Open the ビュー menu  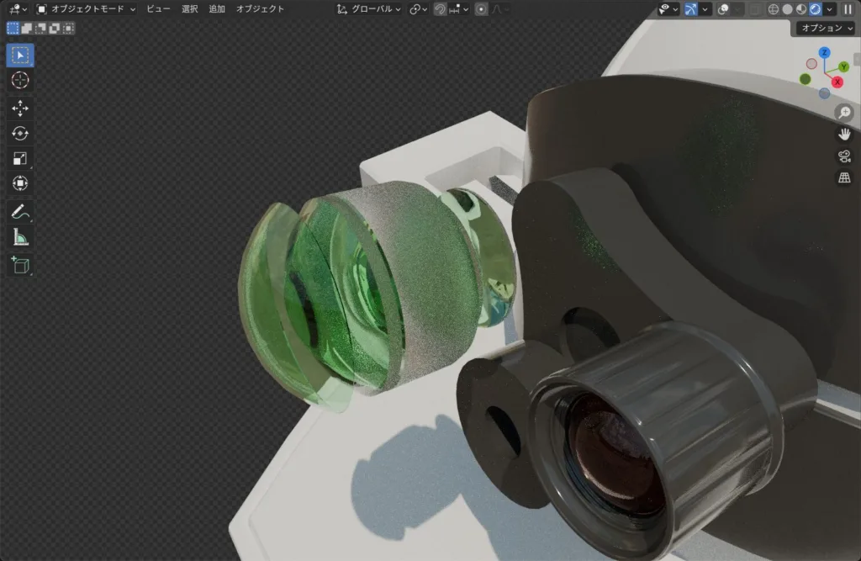point(158,9)
